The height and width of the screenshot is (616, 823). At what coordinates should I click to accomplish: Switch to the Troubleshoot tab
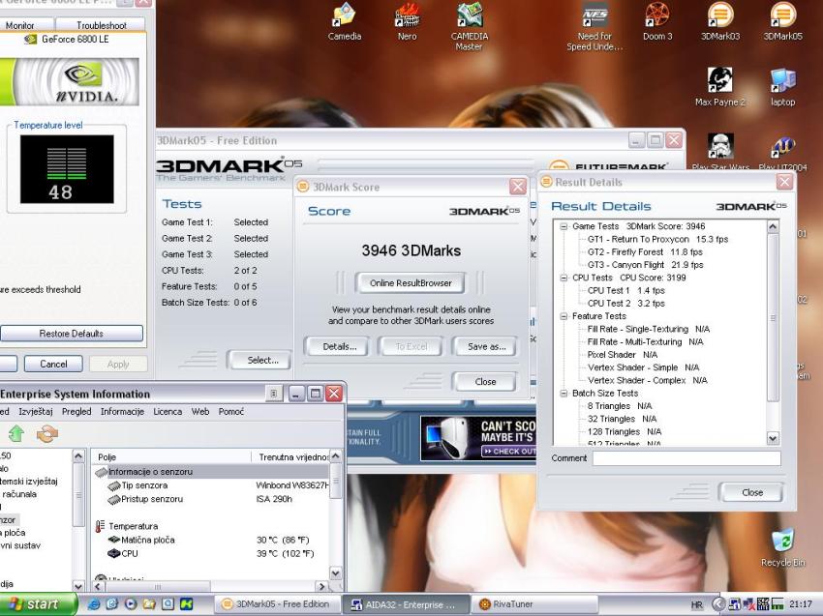(x=102, y=25)
